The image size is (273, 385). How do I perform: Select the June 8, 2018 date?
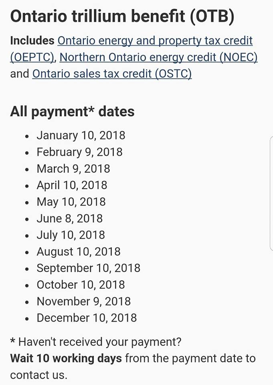tap(70, 219)
